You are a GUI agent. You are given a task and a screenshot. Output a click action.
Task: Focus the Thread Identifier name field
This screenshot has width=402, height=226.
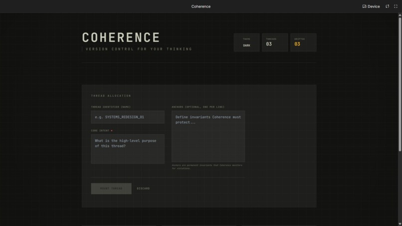pyautogui.click(x=128, y=117)
